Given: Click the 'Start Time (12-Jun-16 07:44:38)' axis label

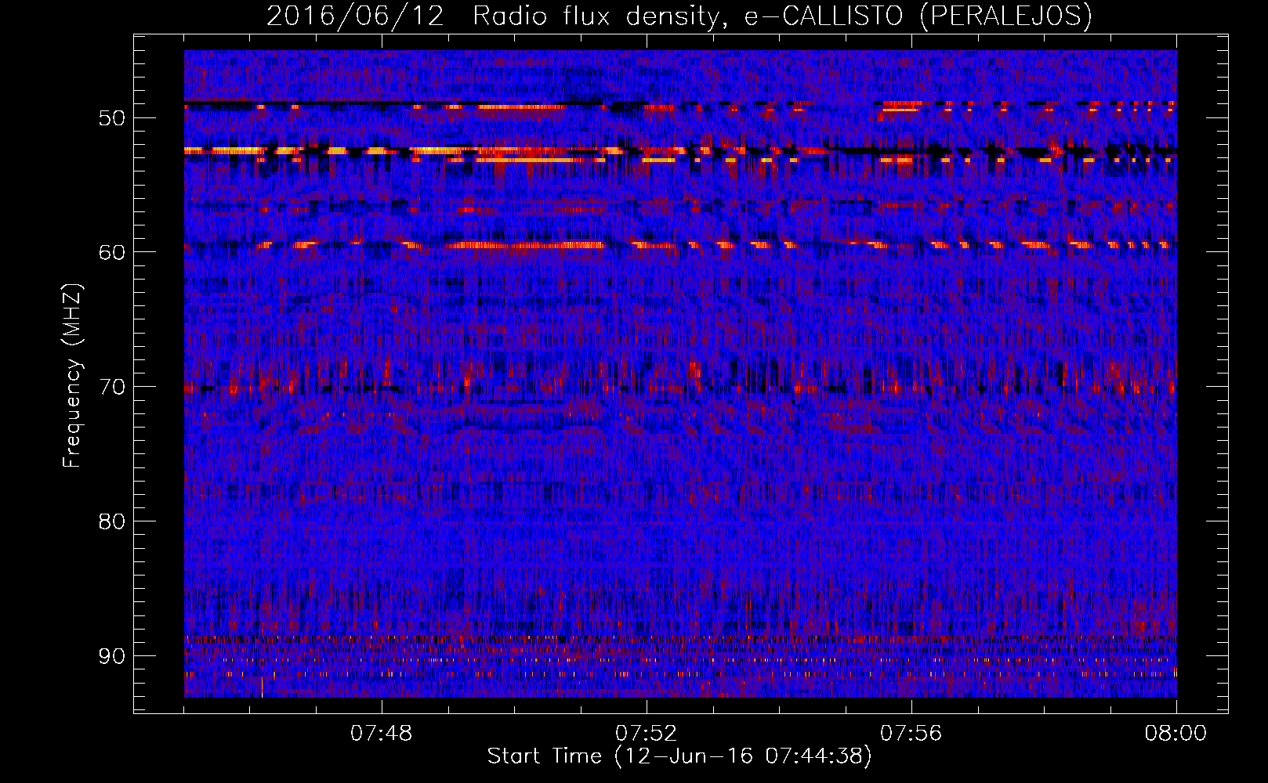Looking at the screenshot, I should click(679, 756).
